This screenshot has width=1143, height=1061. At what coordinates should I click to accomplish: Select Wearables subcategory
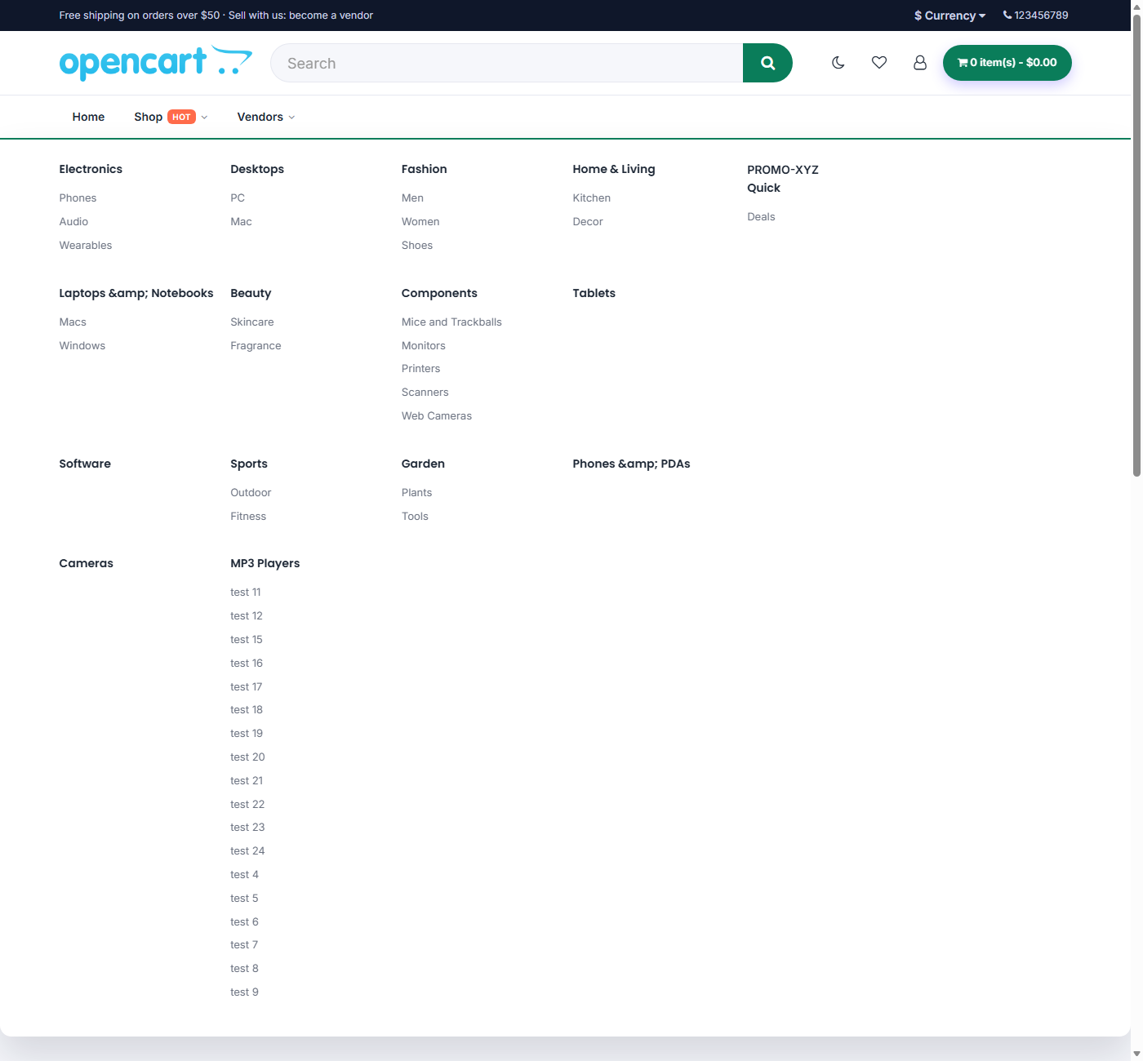pos(86,245)
